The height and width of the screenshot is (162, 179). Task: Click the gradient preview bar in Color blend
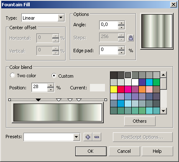[58, 112]
